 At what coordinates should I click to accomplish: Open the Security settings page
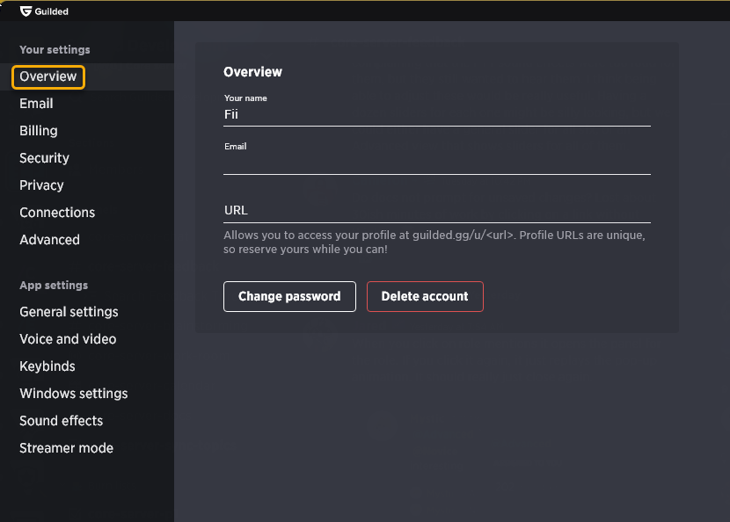[x=44, y=158]
